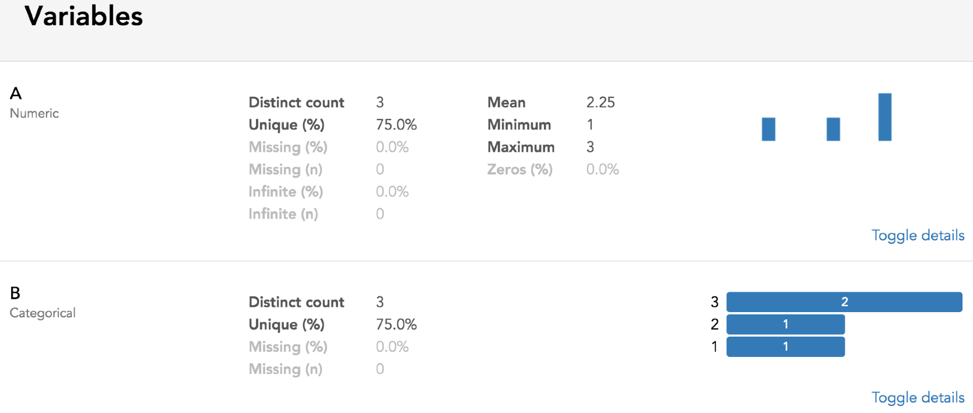Select the frequency bar for category 1
This screenshot has width=973, height=413.
[x=785, y=346]
